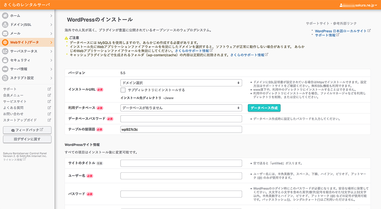Image resolution: width=381 pixels, height=209 pixels.
Task: Click the セキュリティ lock icon
Action: coord(5,60)
